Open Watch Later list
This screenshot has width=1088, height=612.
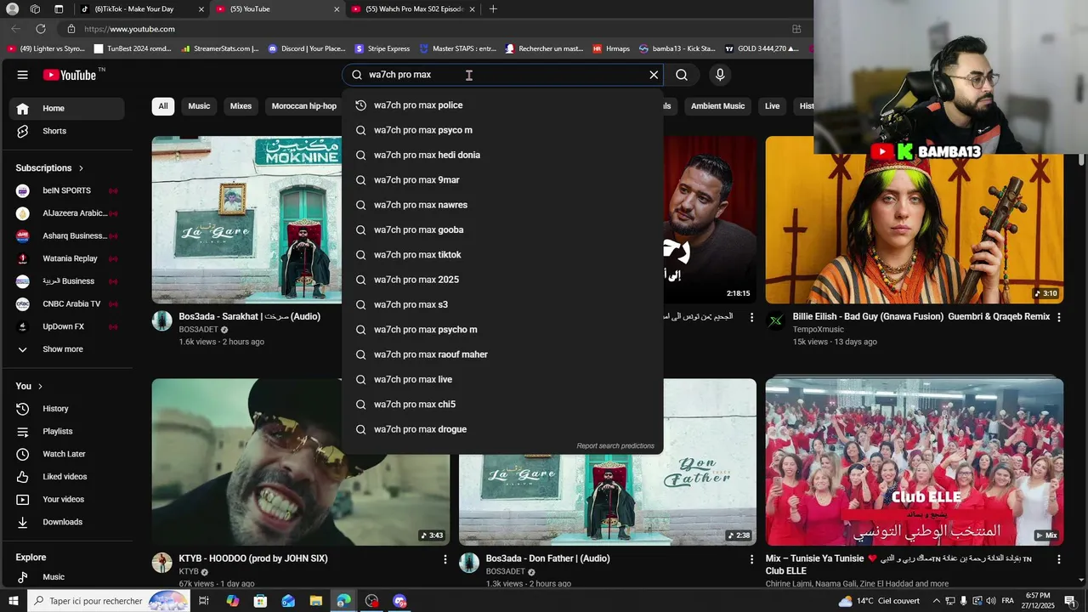click(66, 454)
